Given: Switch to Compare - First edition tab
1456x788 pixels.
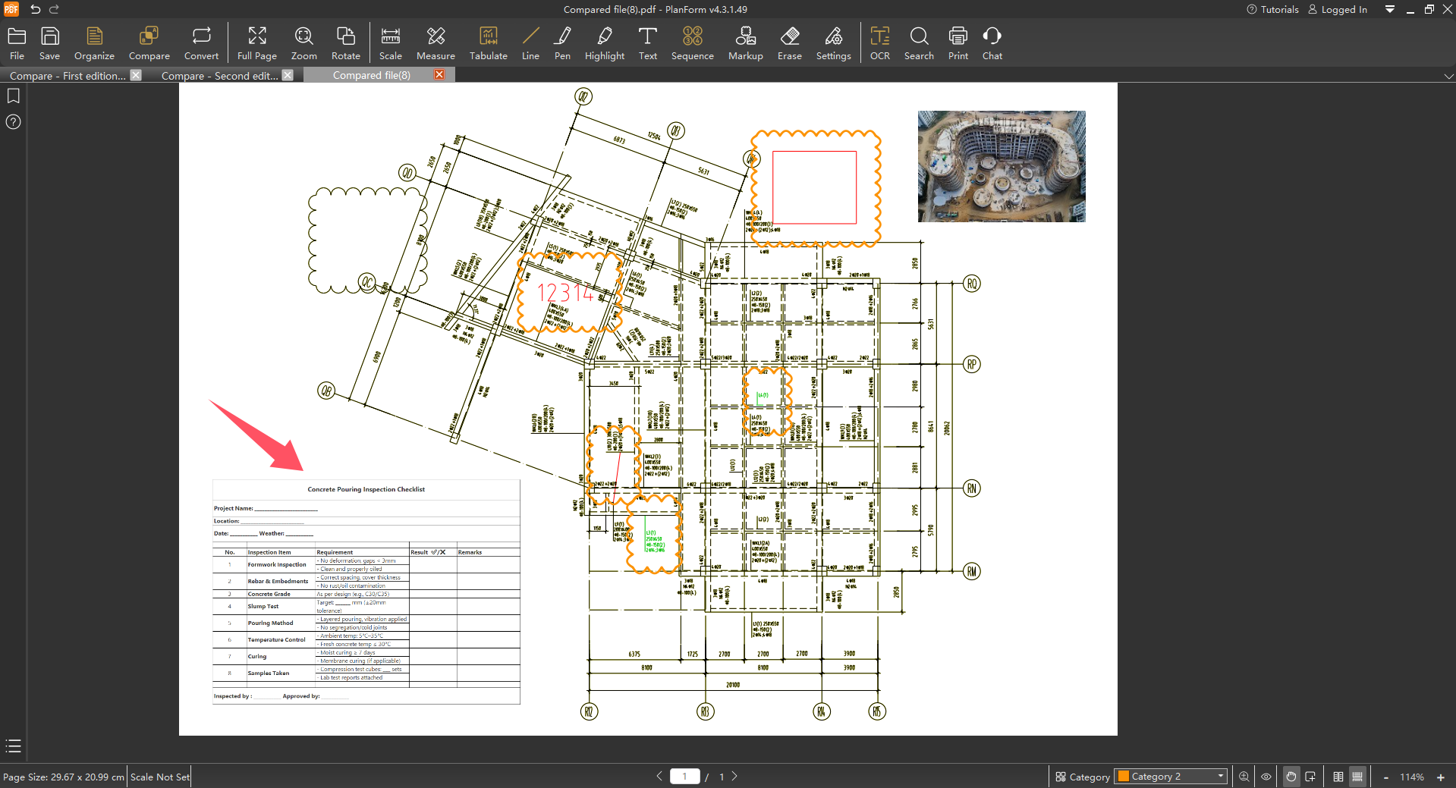Looking at the screenshot, I should (x=68, y=76).
